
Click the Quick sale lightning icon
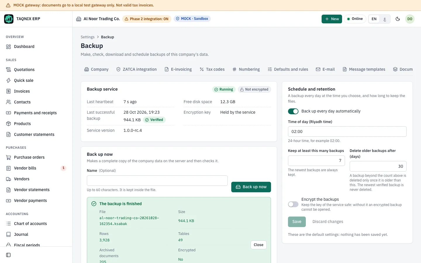pyautogui.click(x=8, y=81)
